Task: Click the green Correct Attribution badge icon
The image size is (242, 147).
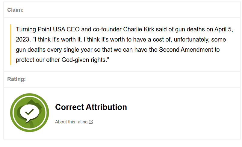Action: click(x=29, y=113)
